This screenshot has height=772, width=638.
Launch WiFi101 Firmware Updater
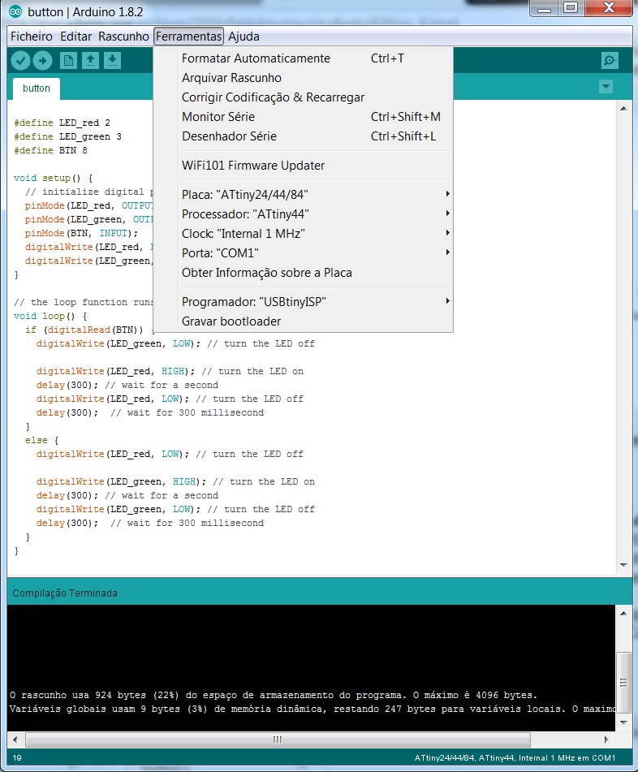[x=303, y=166]
